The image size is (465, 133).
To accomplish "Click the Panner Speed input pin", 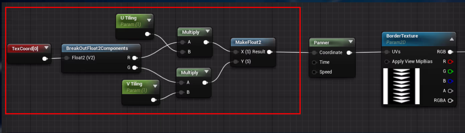I will (314, 72).
